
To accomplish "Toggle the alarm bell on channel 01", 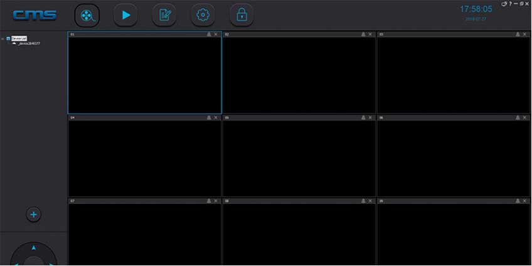I will [x=209, y=35].
